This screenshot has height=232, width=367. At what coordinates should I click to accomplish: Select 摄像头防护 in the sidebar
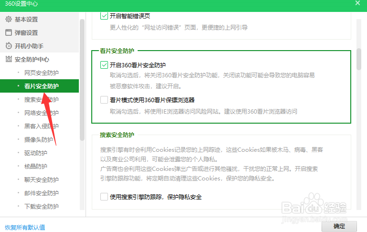coord(39,139)
